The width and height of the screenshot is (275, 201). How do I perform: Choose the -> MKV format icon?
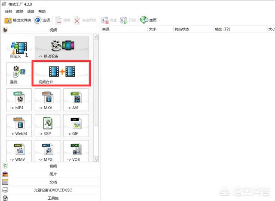click(47, 99)
